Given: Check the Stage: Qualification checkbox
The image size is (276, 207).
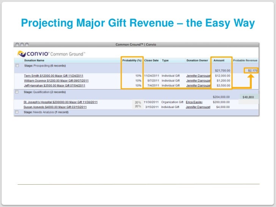Looking at the screenshot, I should (17, 92).
